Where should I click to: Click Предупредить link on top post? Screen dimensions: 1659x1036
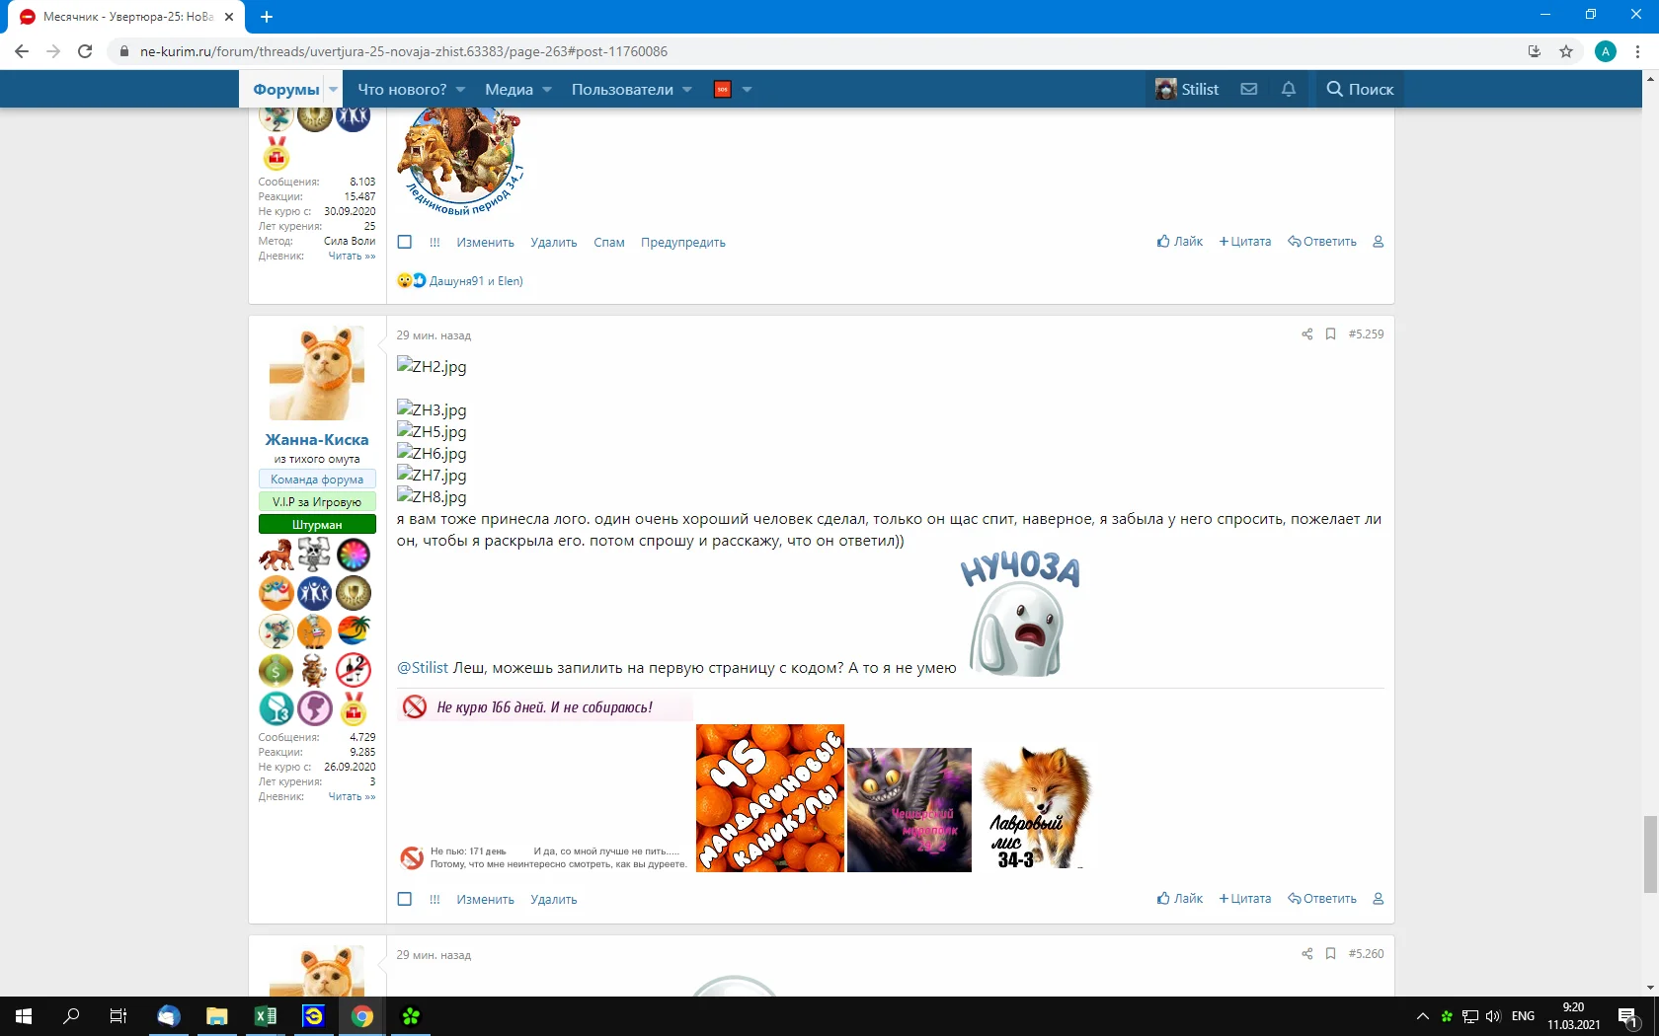coord(683,243)
